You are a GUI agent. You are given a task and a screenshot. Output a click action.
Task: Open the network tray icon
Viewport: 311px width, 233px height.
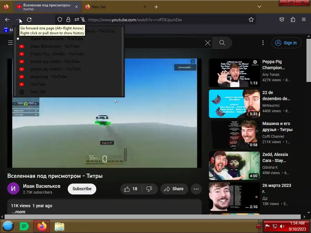275,226
